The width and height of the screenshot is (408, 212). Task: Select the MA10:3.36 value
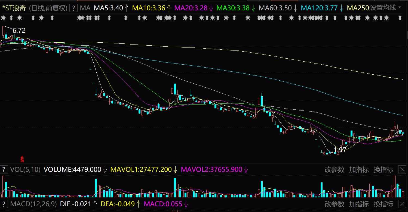click(149, 8)
